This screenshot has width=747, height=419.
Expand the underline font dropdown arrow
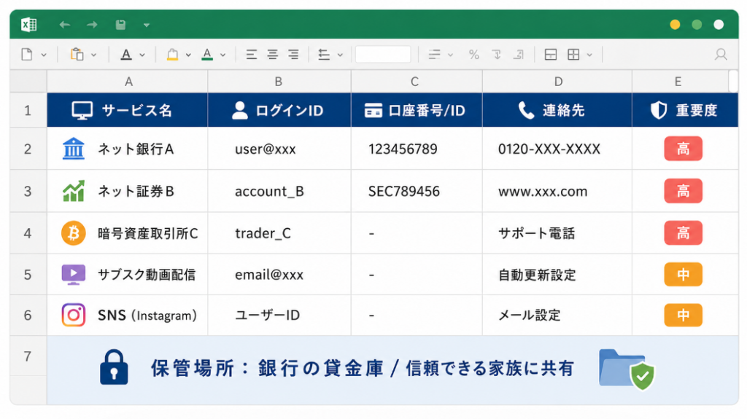click(x=142, y=55)
